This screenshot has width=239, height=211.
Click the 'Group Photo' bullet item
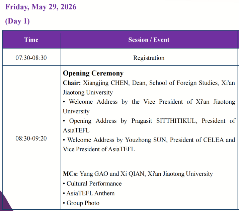pos(81,203)
